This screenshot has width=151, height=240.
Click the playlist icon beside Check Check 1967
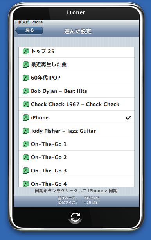pyautogui.click(x=26, y=104)
